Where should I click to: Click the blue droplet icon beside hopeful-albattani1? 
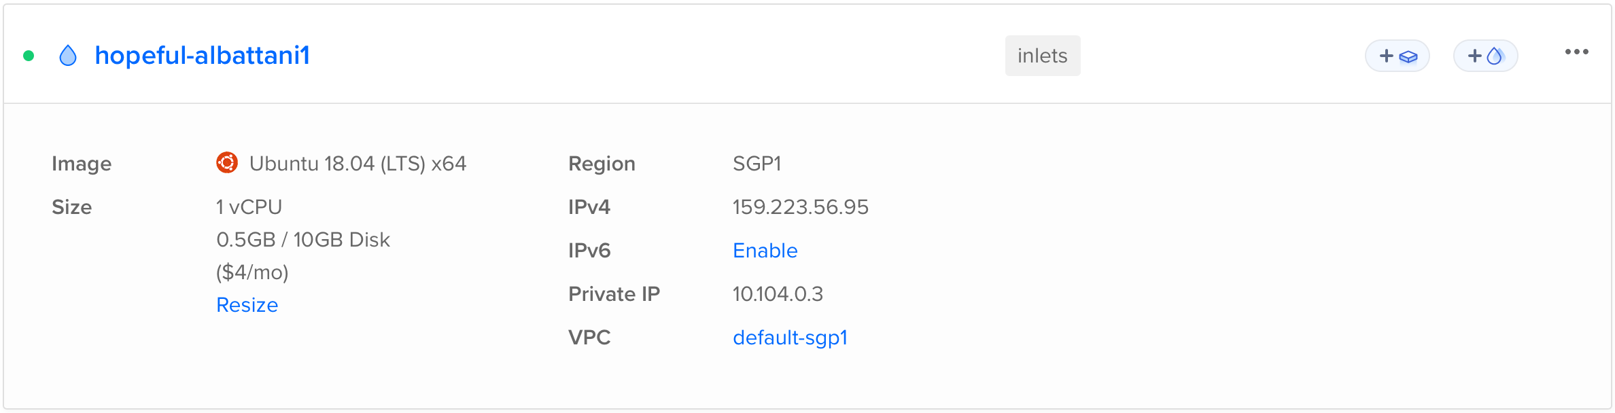pos(69,56)
